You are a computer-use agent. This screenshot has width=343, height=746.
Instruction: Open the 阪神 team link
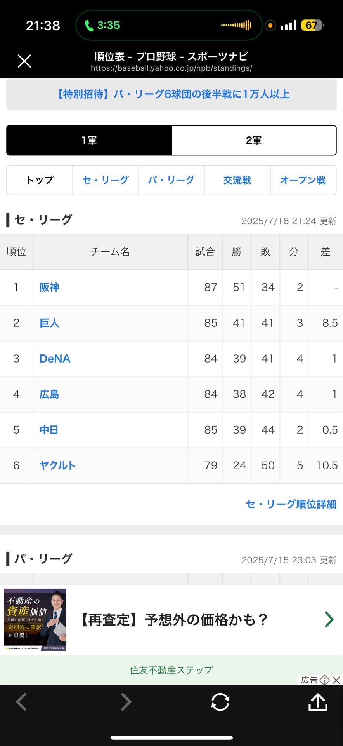[49, 287]
